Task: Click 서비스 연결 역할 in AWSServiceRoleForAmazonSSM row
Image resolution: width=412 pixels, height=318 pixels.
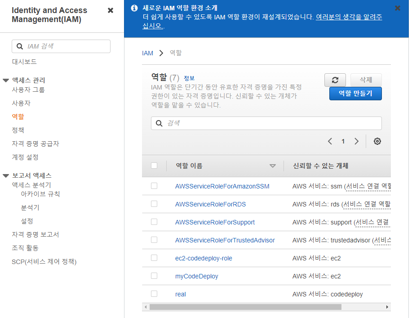Action: (368, 186)
